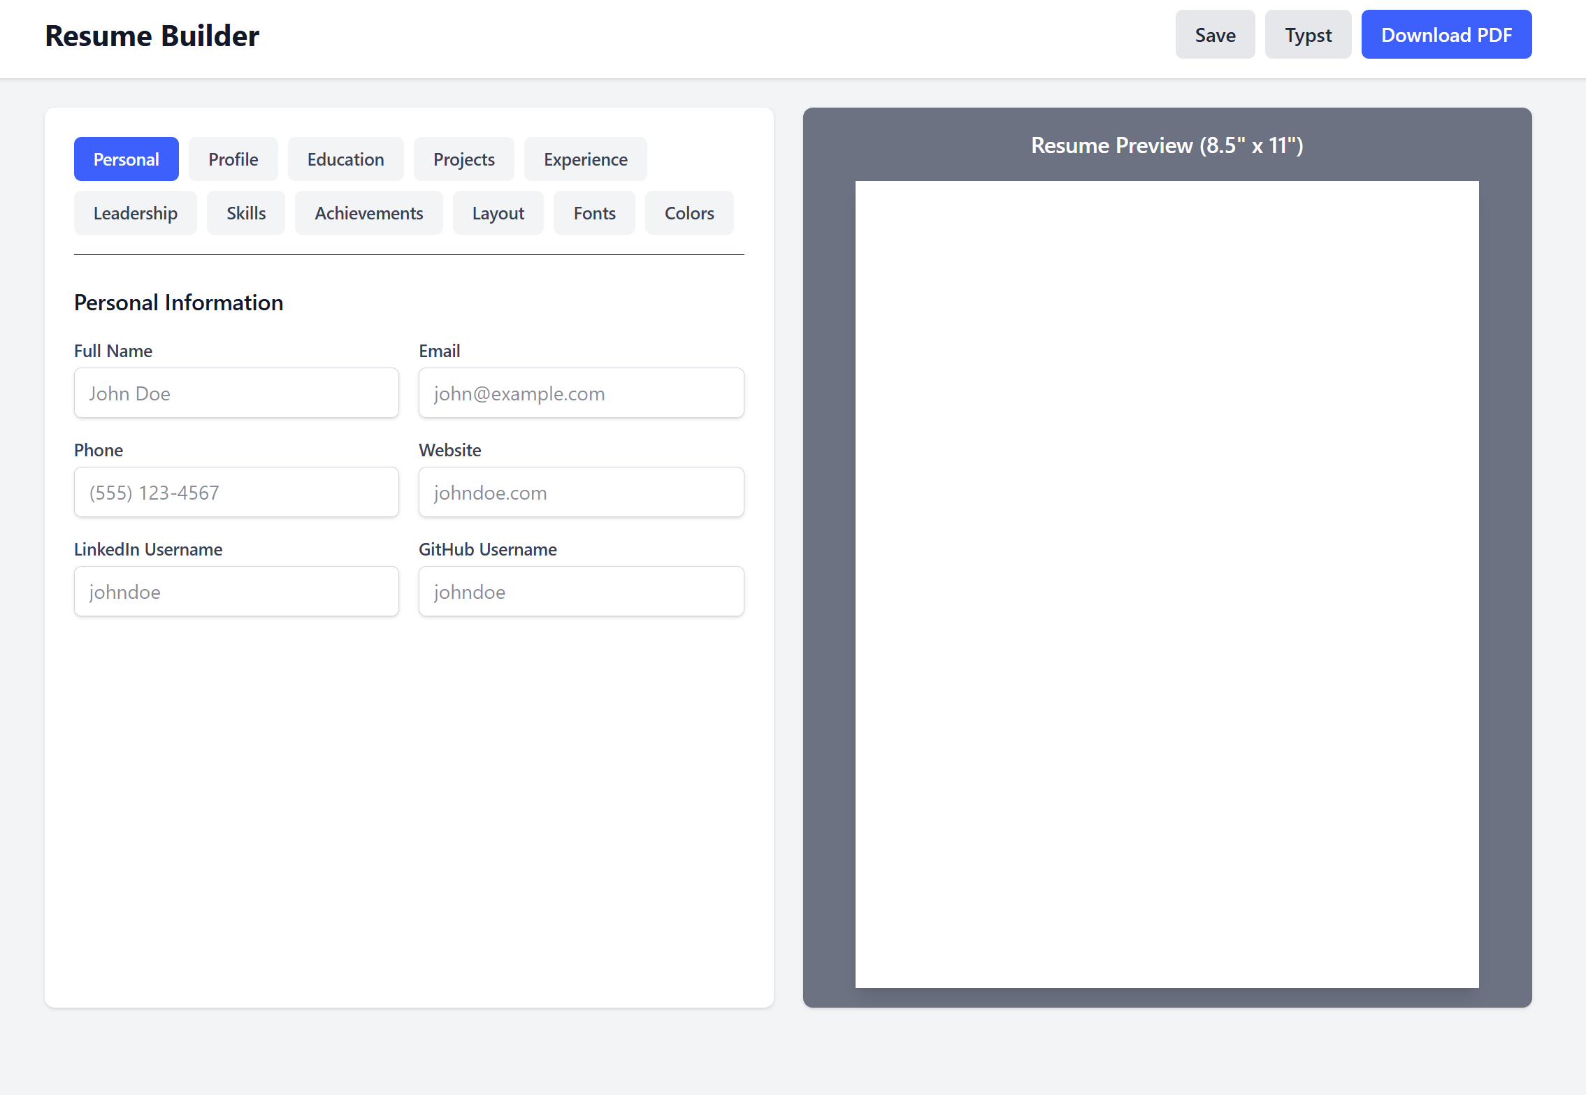This screenshot has width=1586, height=1095.
Task: Download the resume as PDF
Action: coord(1446,34)
